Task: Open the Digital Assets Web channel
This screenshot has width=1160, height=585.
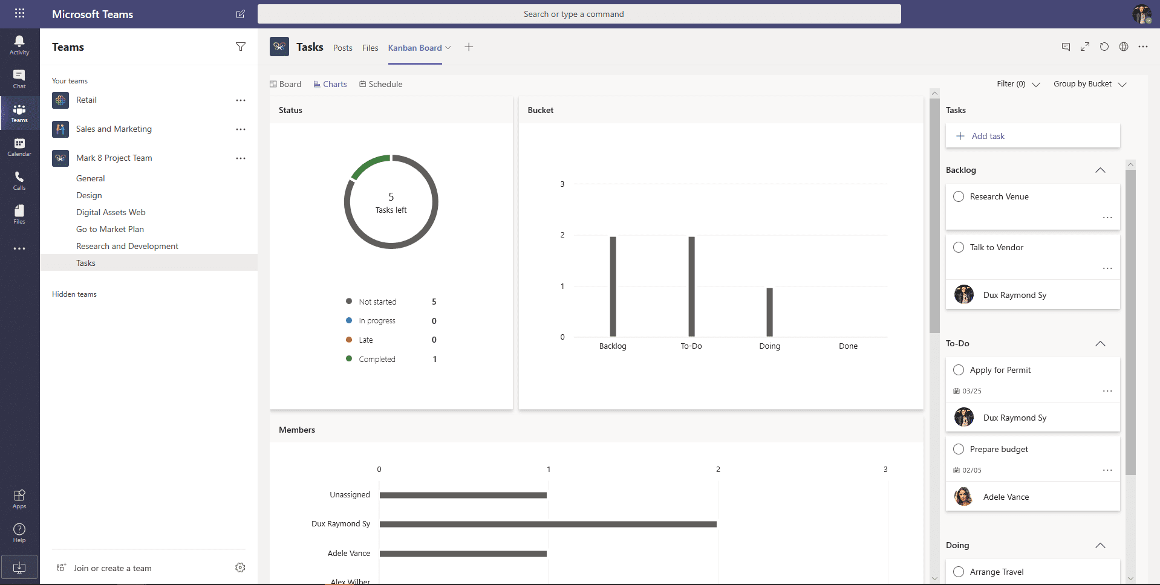Action: [111, 212]
